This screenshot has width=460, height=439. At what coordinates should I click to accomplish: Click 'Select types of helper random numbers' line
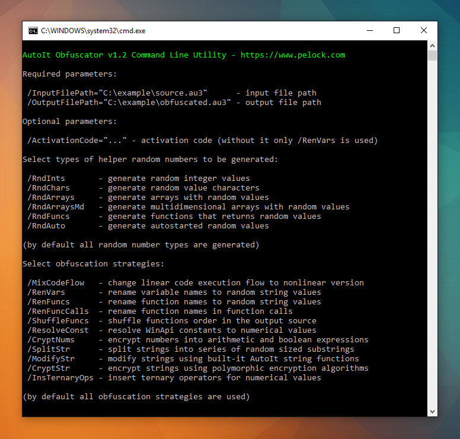[x=150, y=160]
